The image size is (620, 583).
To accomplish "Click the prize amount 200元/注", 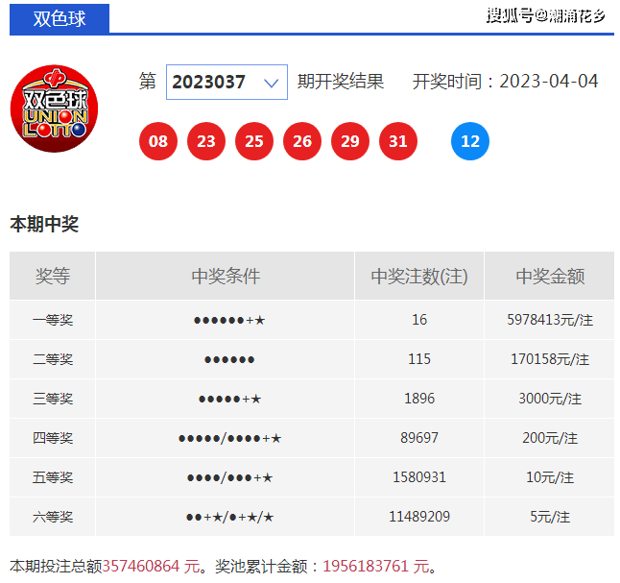I will 550,438.
